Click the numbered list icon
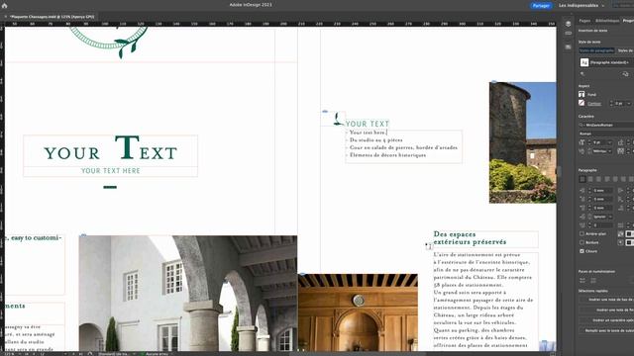This screenshot has height=356, width=634. point(593,280)
